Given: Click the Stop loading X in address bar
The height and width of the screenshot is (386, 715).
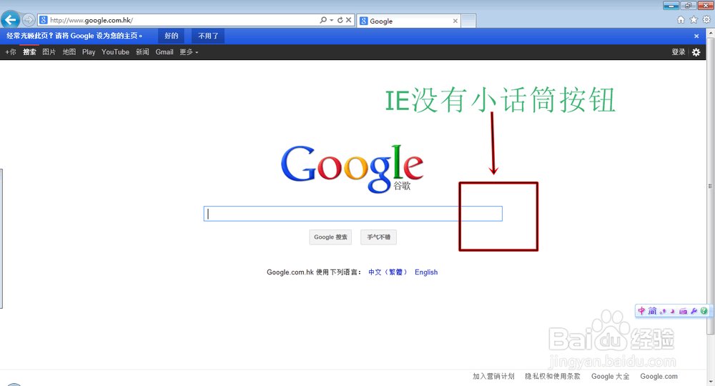Looking at the screenshot, I should pyautogui.click(x=348, y=20).
